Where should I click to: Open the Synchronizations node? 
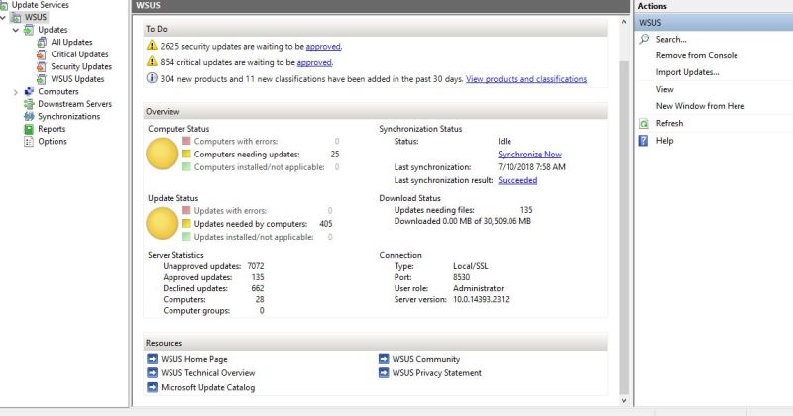click(x=68, y=116)
